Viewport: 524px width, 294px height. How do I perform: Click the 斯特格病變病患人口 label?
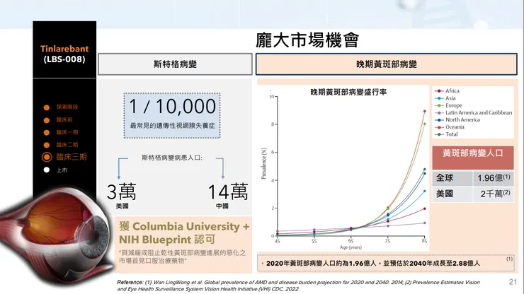tap(172, 158)
